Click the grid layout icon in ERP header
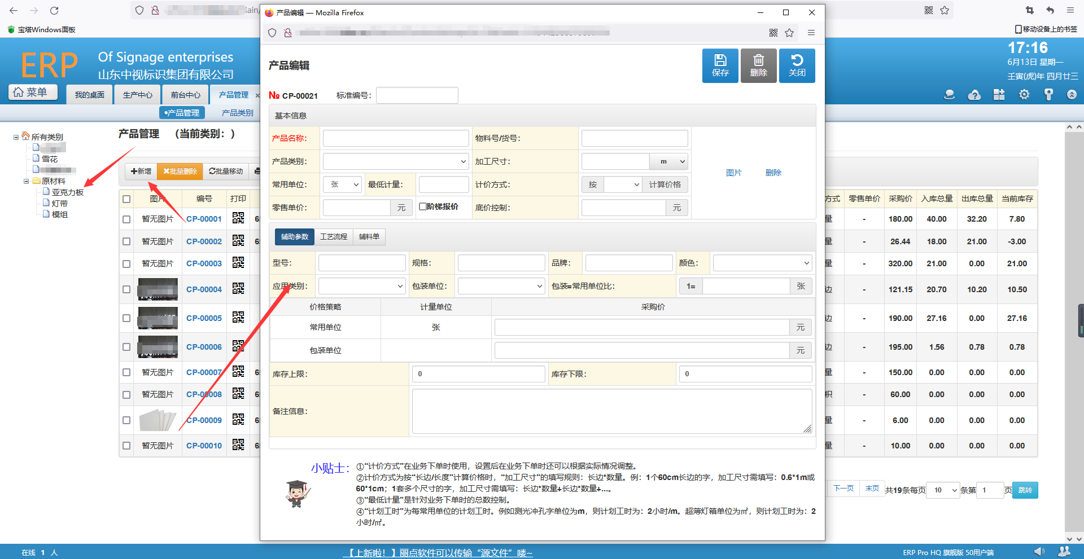 coord(999,95)
